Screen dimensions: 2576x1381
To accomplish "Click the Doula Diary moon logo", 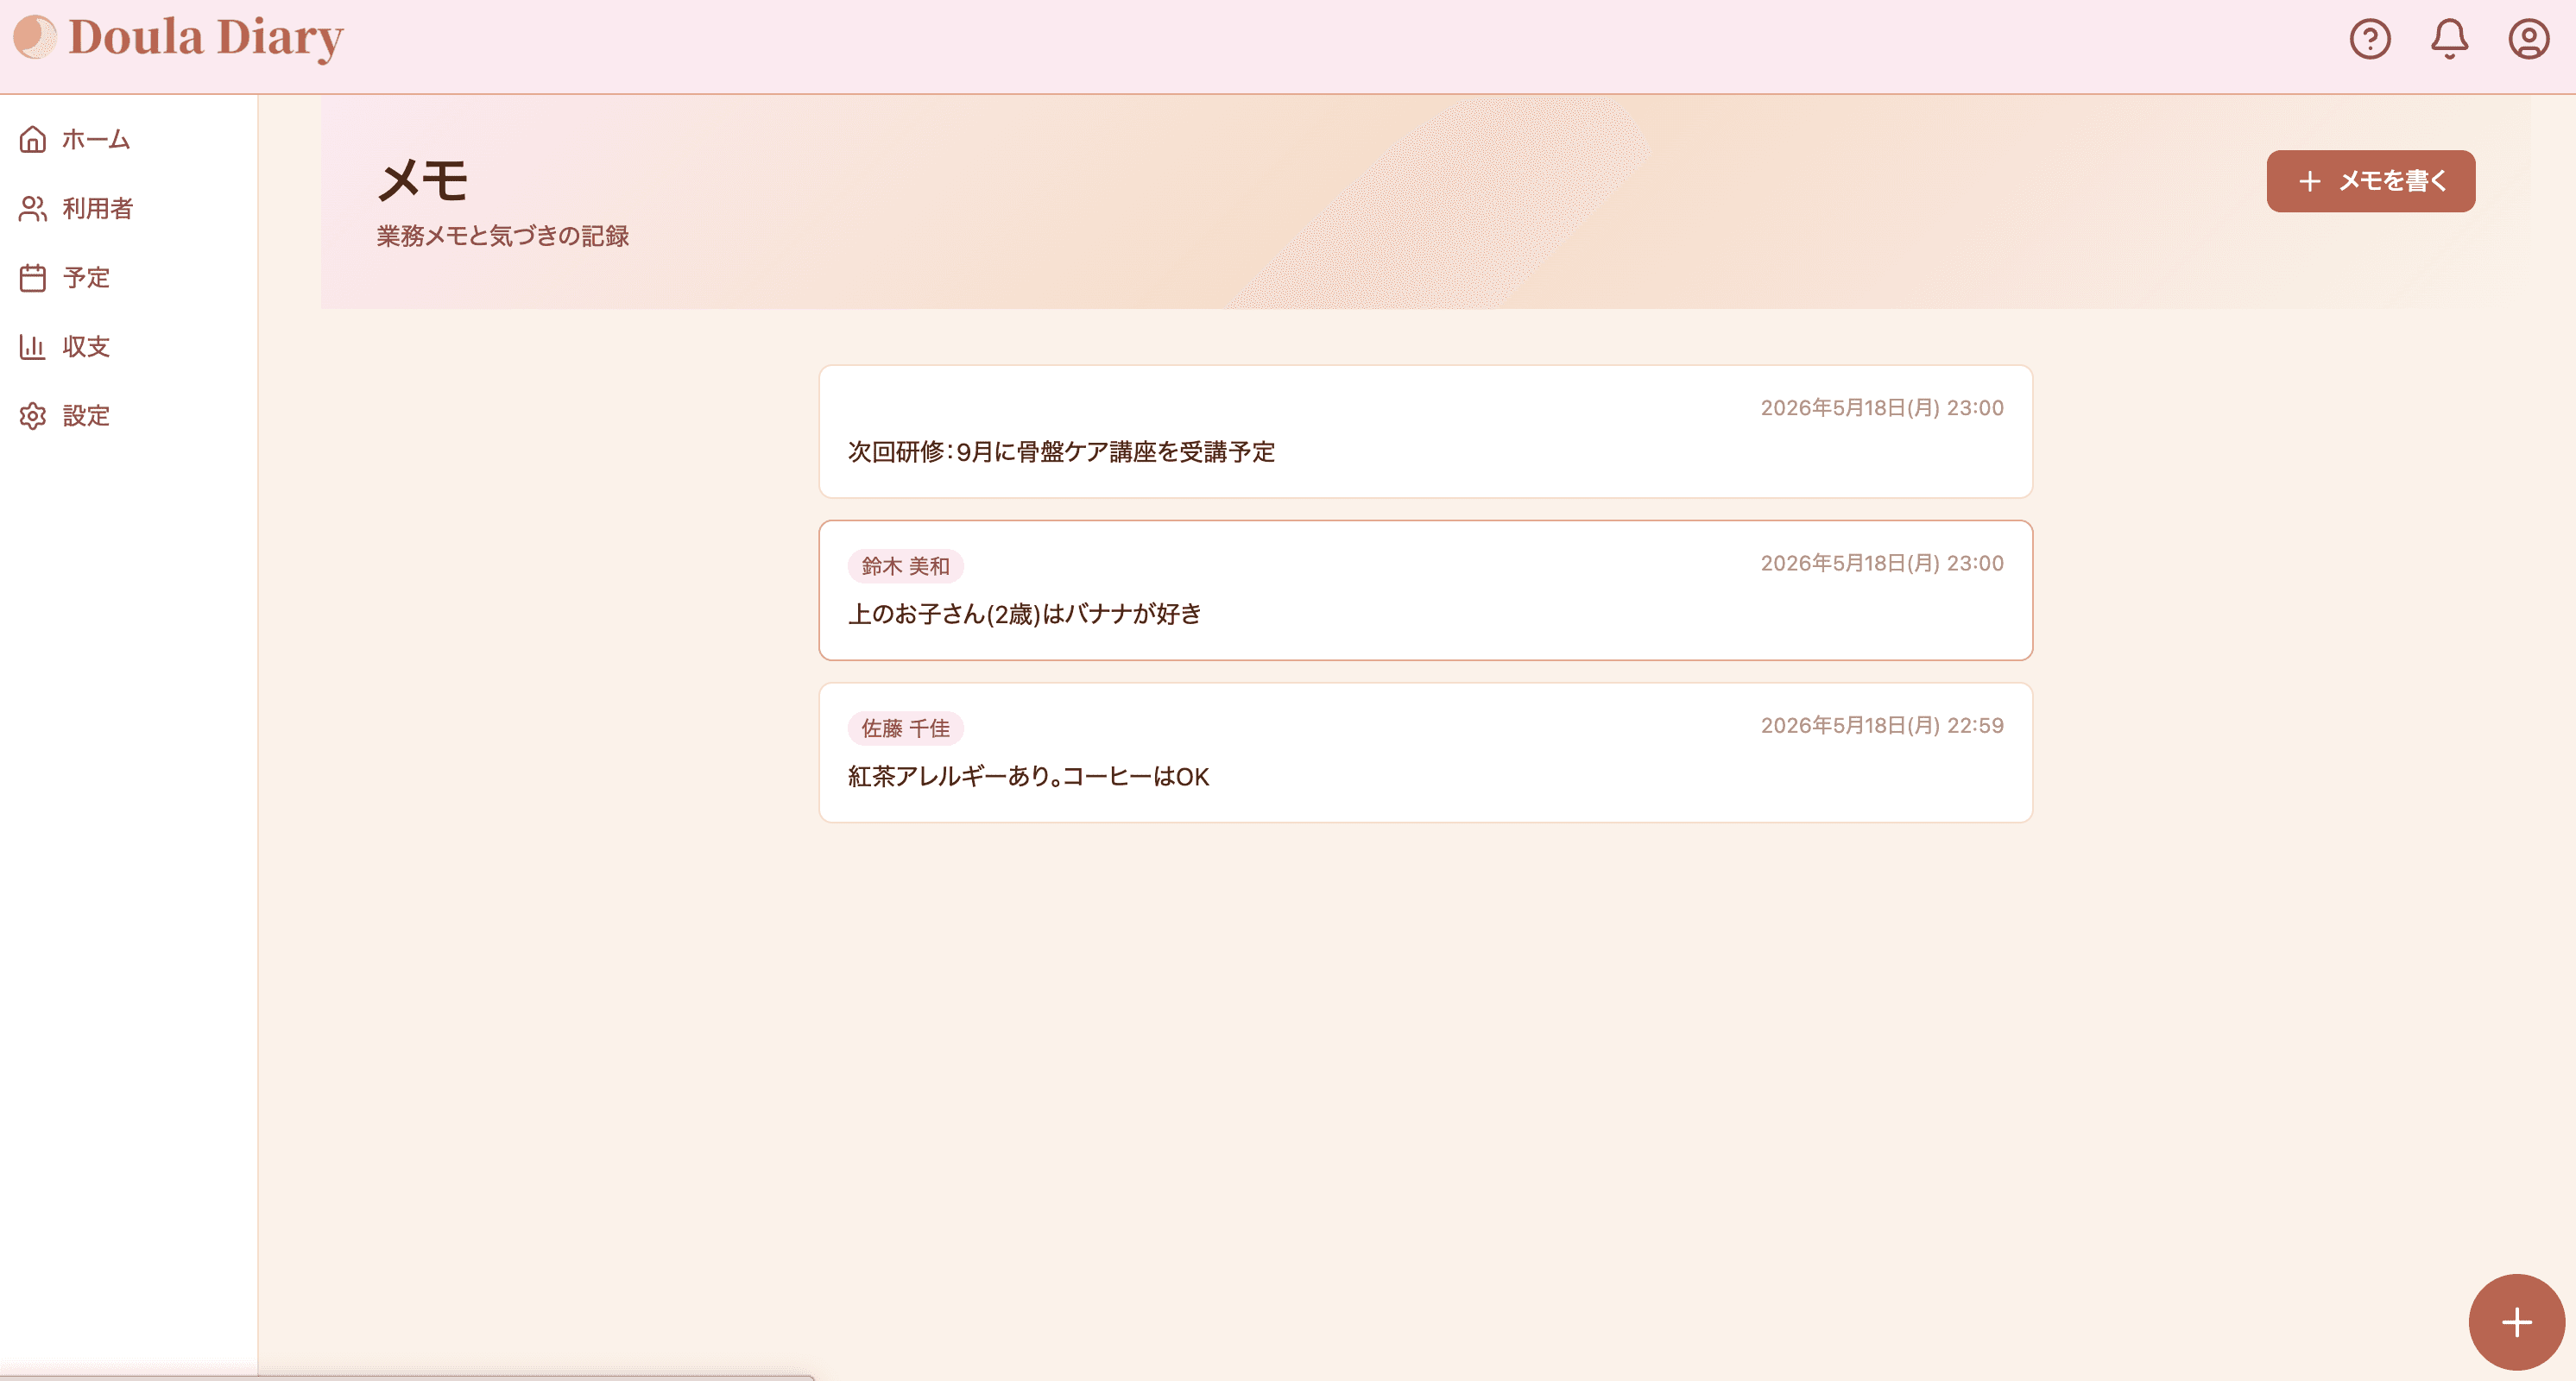I will coord(35,37).
